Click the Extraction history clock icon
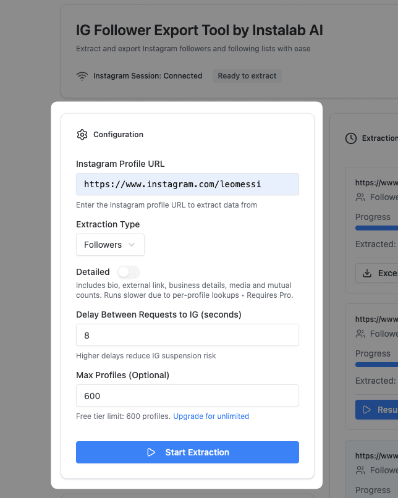The height and width of the screenshot is (498, 398). pyautogui.click(x=351, y=138)
